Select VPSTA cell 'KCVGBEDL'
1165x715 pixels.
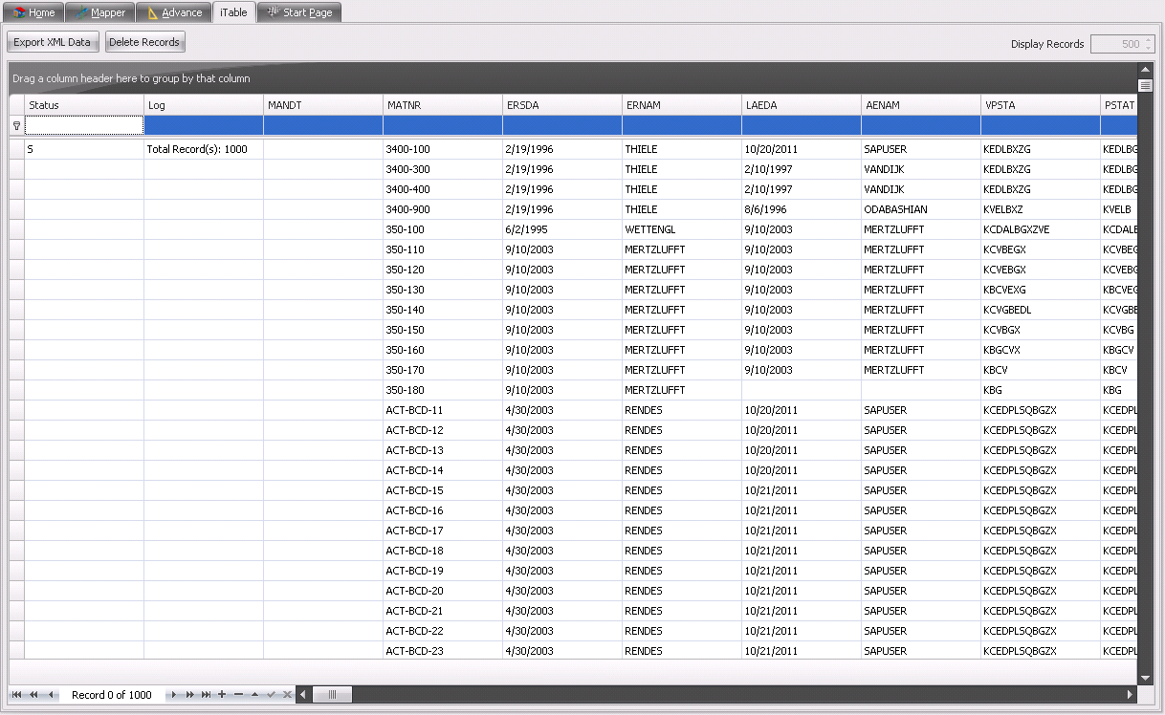pyautogui.click(x=1041, y=310)
